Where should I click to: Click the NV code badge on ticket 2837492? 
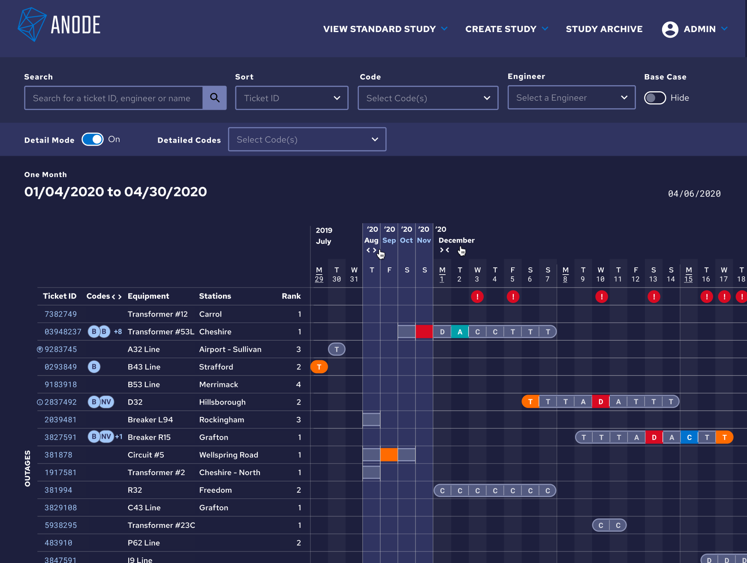coord(106,402)
